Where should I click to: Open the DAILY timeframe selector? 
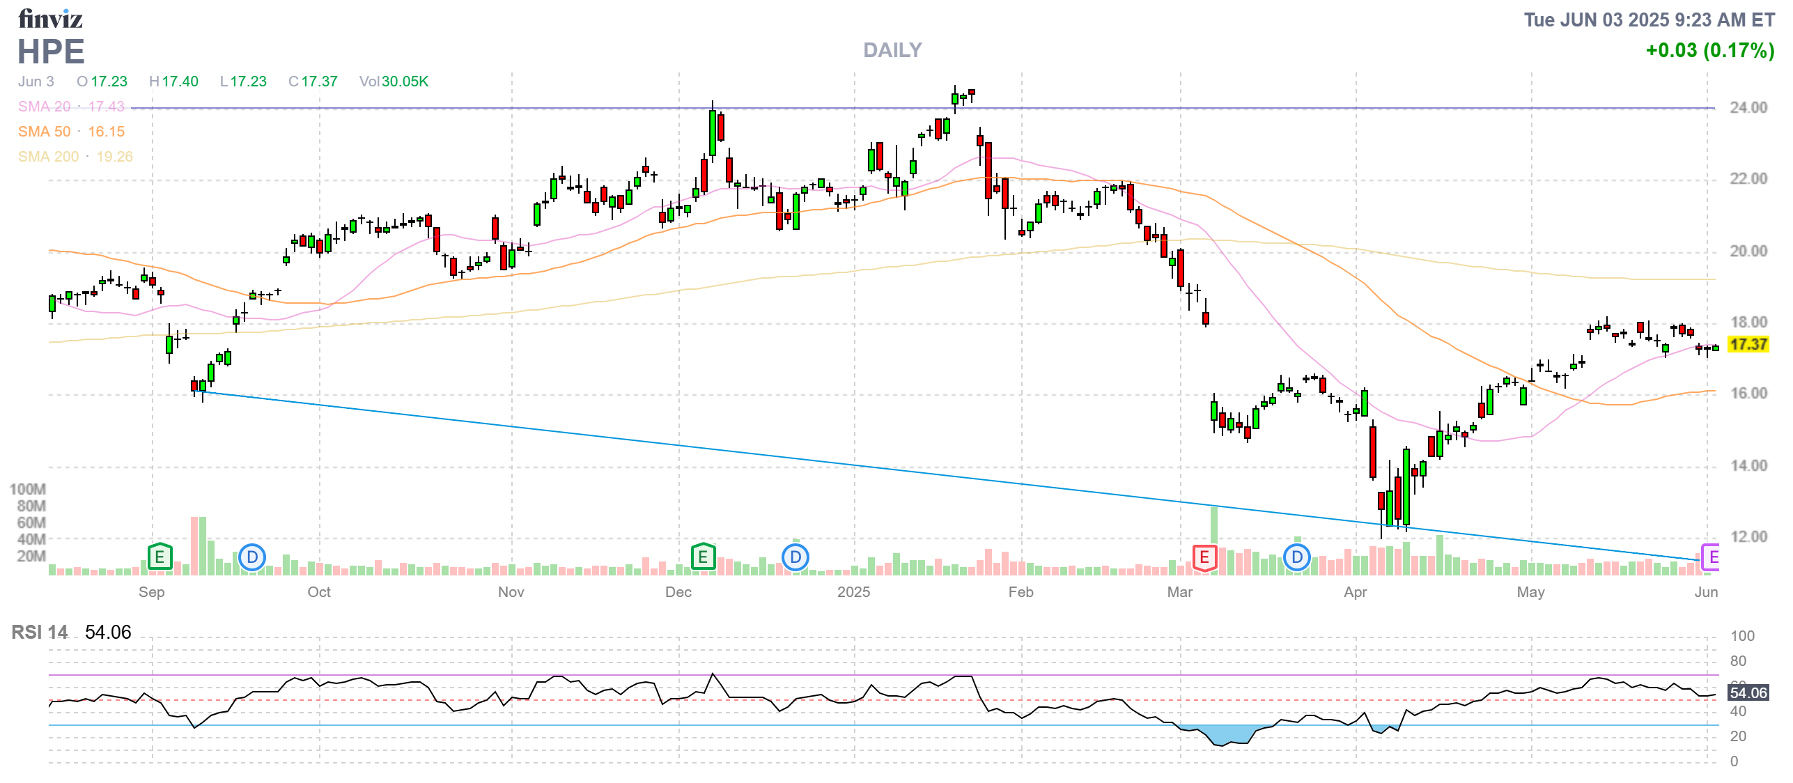(892, 50)
